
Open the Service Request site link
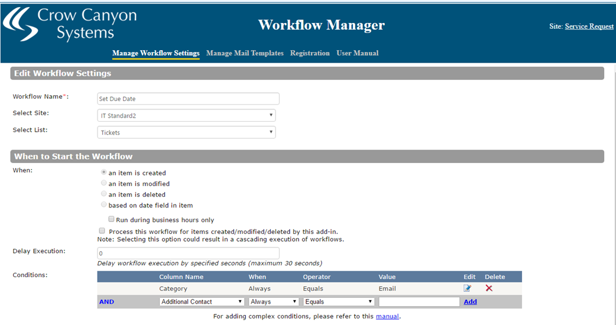(589, 27)
